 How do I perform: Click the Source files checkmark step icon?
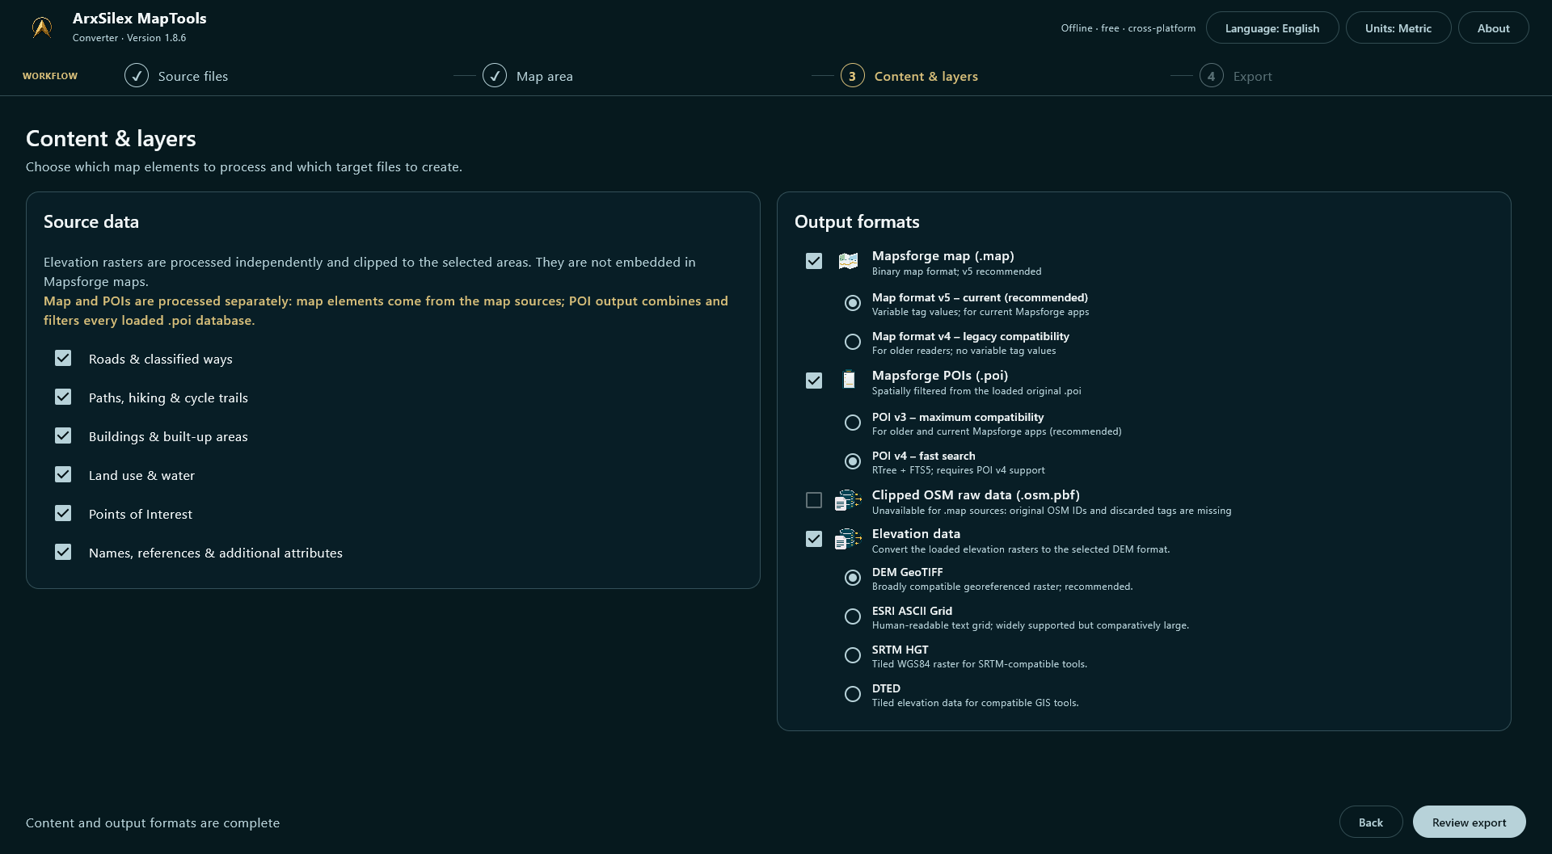(x=137, y=76)
